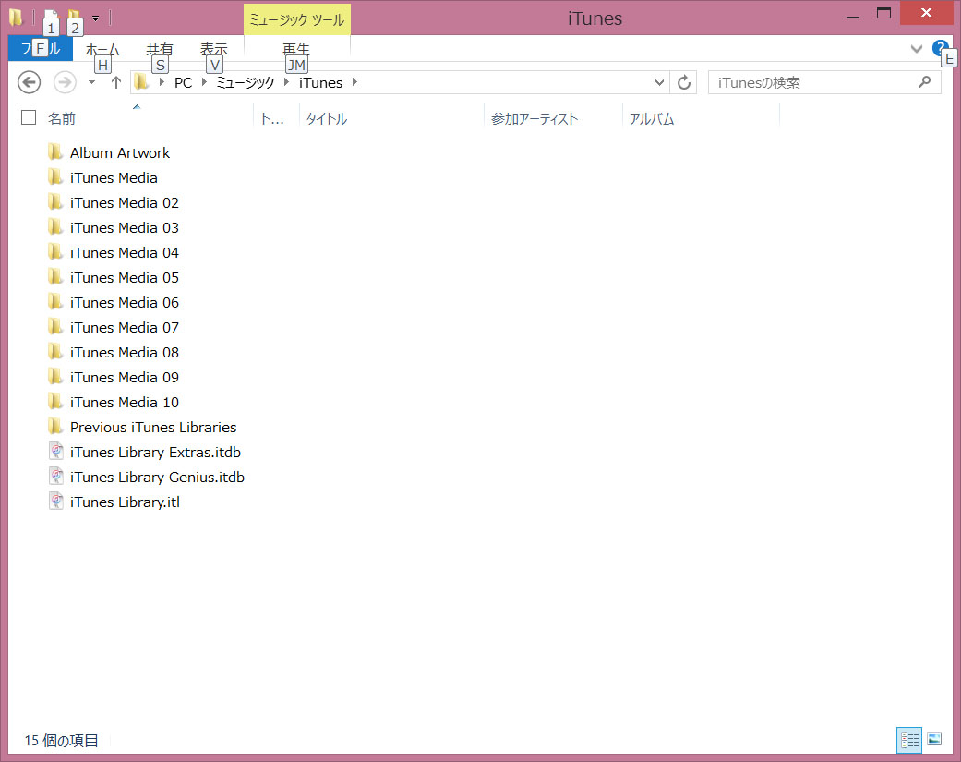Open the 再生 ribbon tab
Screen dimensions: 961x762
click(296, 48)
